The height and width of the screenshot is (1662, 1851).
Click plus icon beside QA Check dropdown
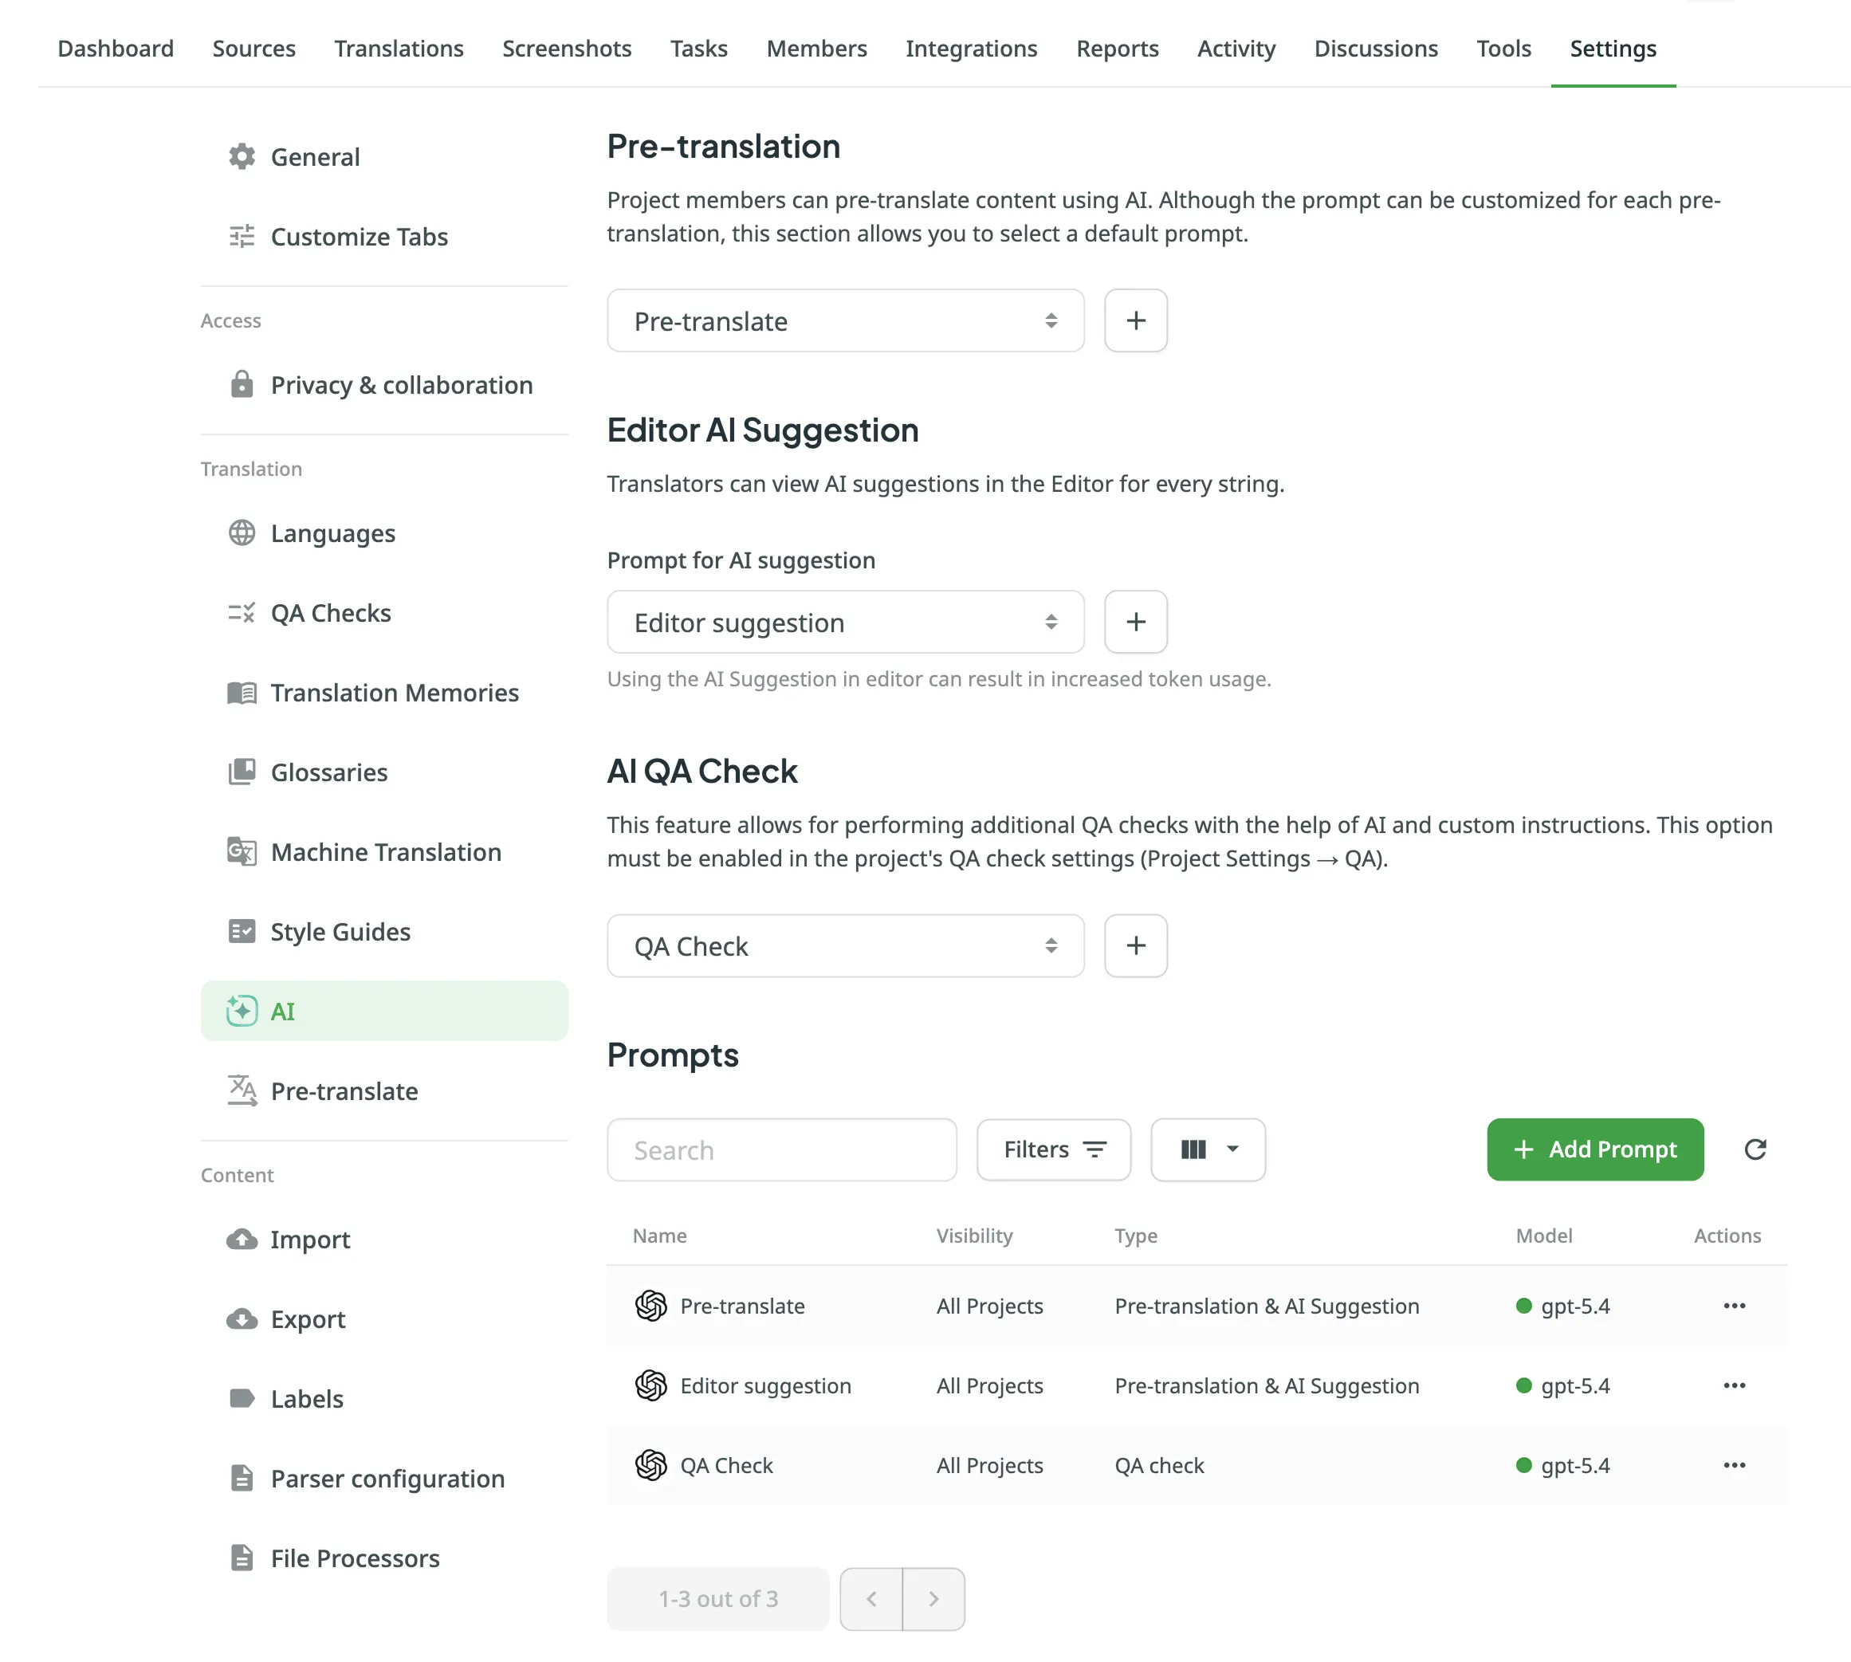click(1135, 945)
